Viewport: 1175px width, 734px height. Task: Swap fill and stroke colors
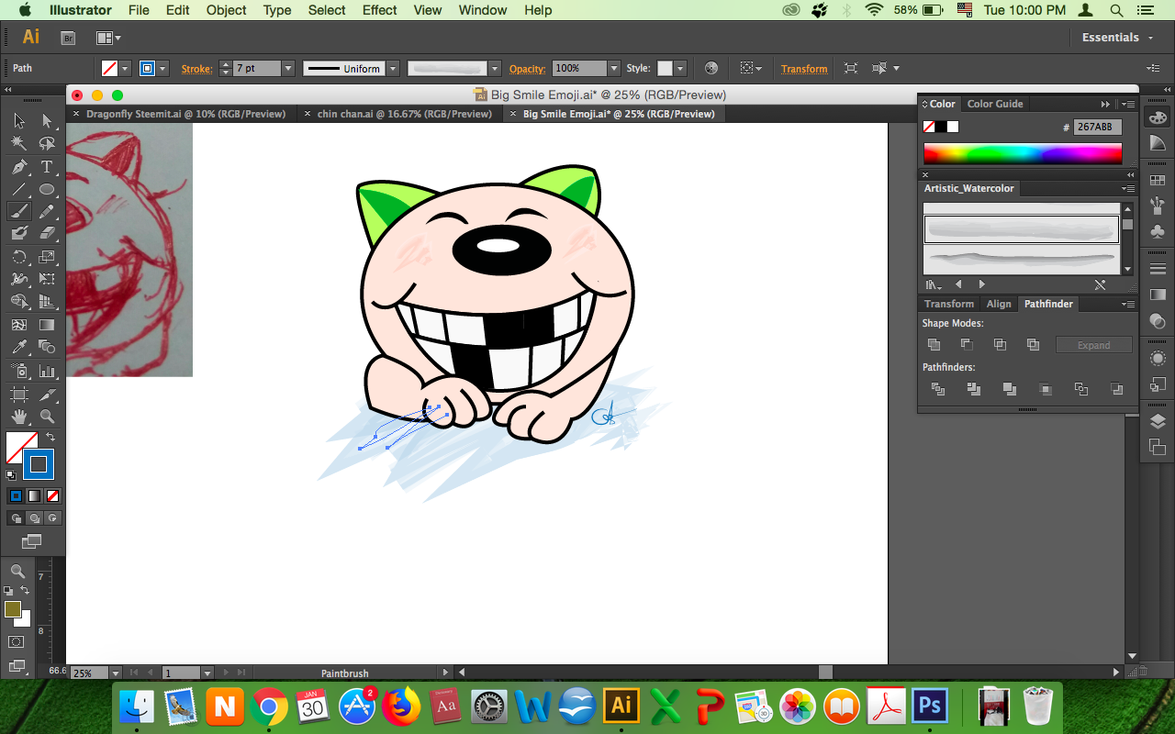point(50,438)
